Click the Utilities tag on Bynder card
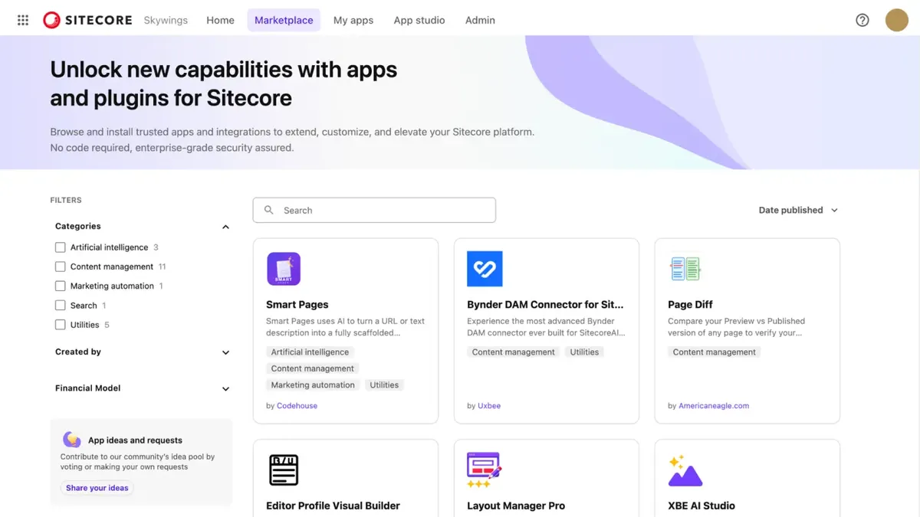This screenshot has width=920, height=517. tap(584, 352)
